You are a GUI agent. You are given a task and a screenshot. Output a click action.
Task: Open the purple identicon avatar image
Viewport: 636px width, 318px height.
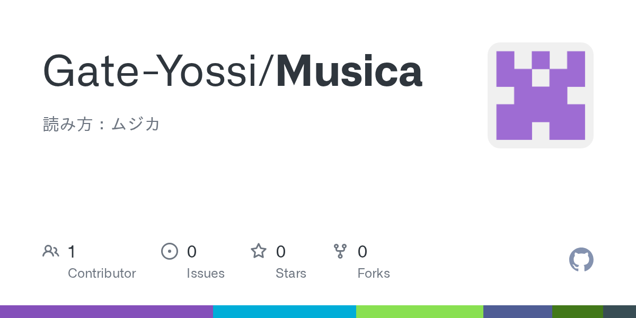[540, 95]
